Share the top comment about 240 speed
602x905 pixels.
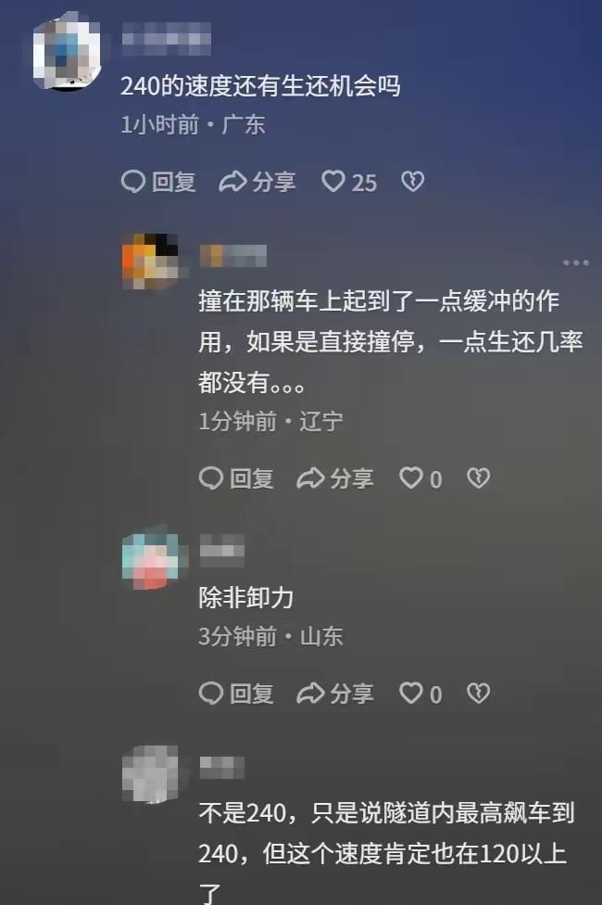point(257,182)
